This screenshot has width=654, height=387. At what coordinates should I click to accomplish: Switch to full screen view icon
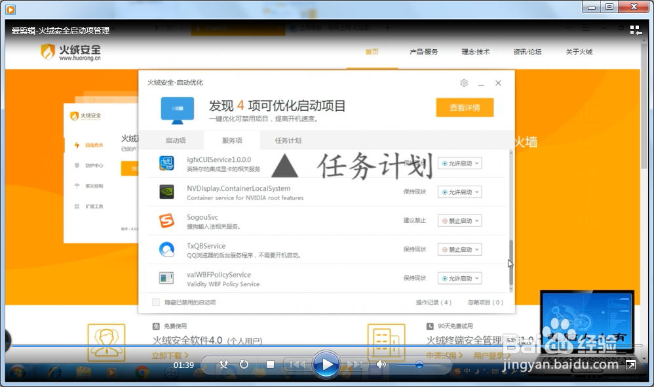click(x=630, y=365)
